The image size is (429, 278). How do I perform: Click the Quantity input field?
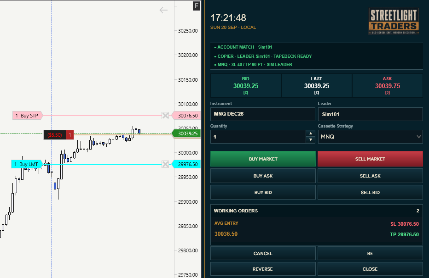coord(258,137)
